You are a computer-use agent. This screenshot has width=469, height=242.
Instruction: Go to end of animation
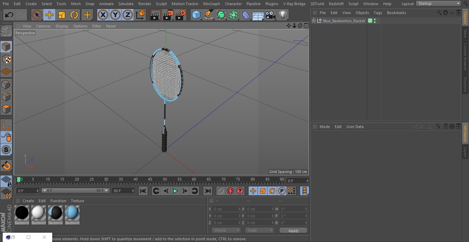click(208, 191)
